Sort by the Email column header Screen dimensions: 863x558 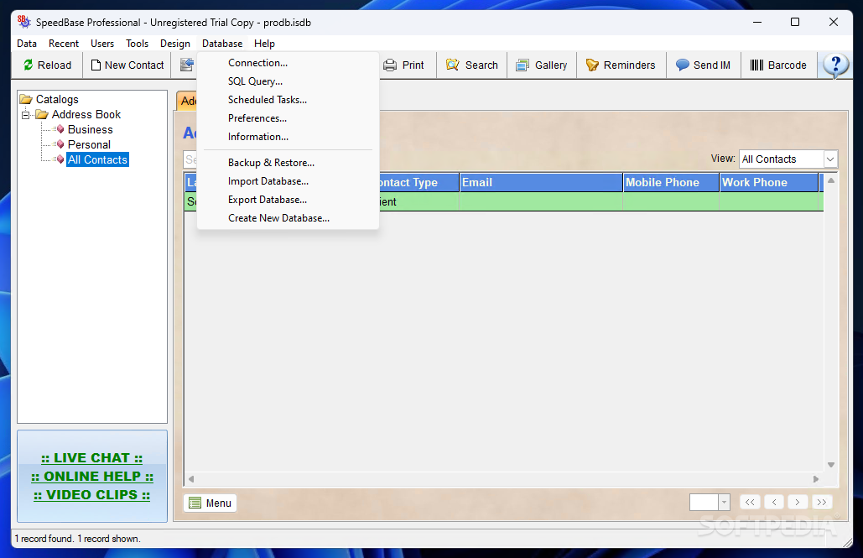(541, 182)
